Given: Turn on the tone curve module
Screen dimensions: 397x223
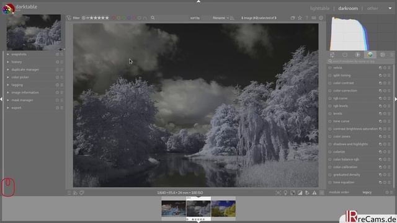Looking at the screenshot, I should click(330, 121).
